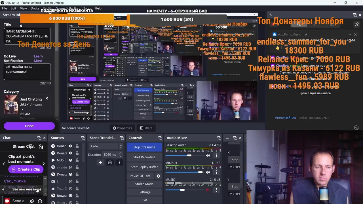This screenshot has height=204, width=363.
Task: Click Start Recording
Action: pos(144,157)
